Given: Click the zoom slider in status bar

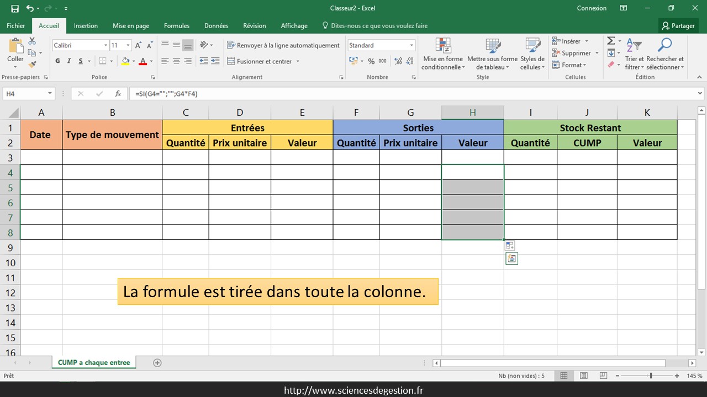Looking at the screenshot, I should click(x=651, y=376).
